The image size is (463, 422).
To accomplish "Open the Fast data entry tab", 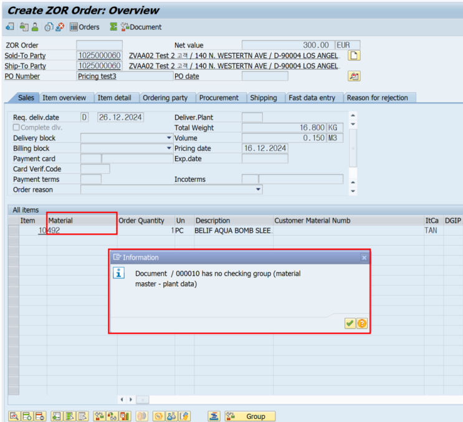I will click(x=312, y=98).
